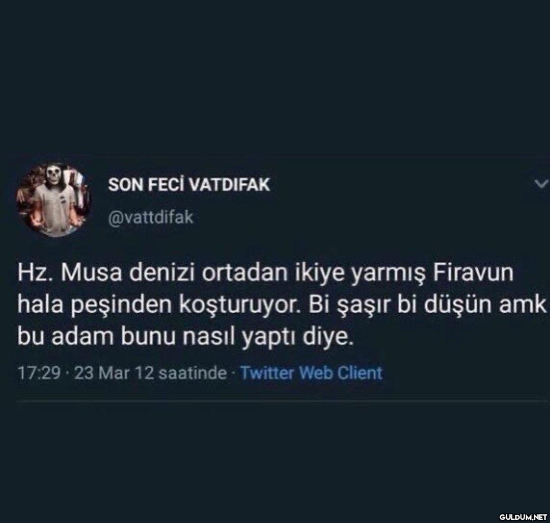The image size is (550, 523).
Task: Click the word Firavun in the tweet
Action: pos(473,272)
